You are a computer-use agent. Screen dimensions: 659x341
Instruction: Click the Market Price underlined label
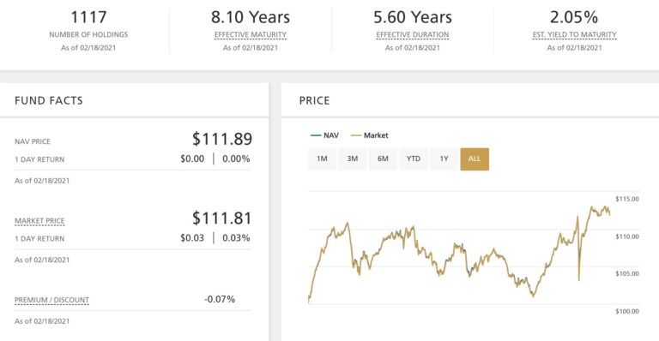pos(39,221)
